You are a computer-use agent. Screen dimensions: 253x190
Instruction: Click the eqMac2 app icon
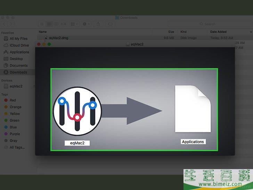coord(77,111)
